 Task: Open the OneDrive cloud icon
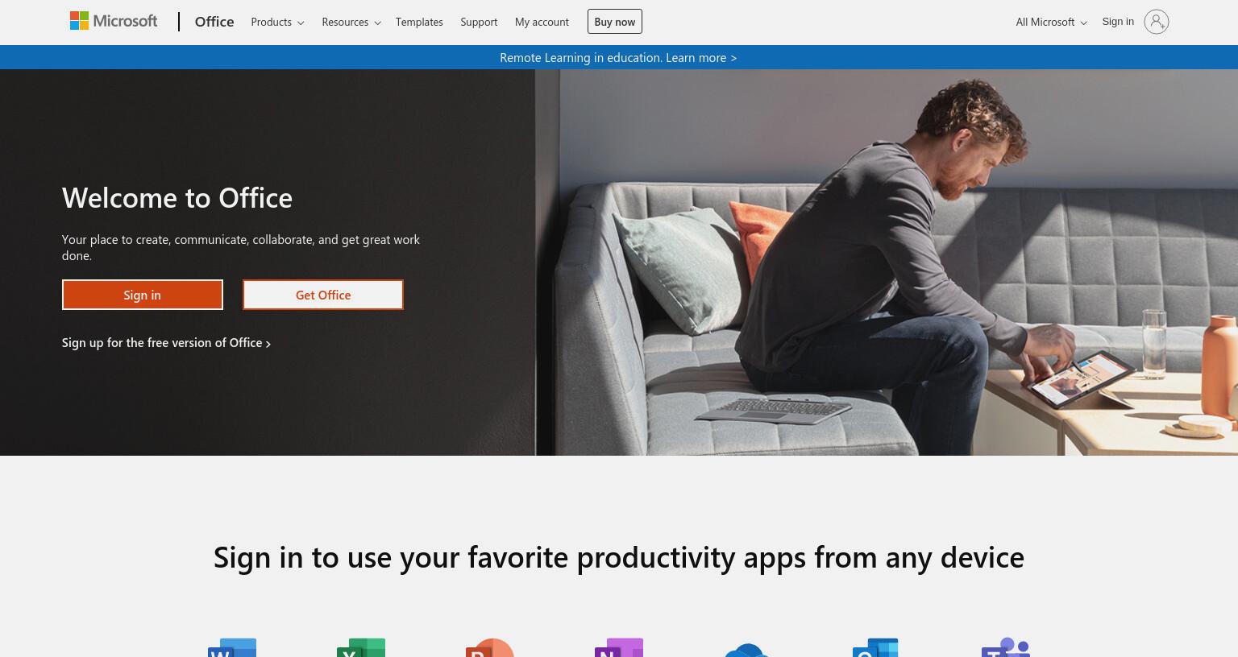coord(747,650)
